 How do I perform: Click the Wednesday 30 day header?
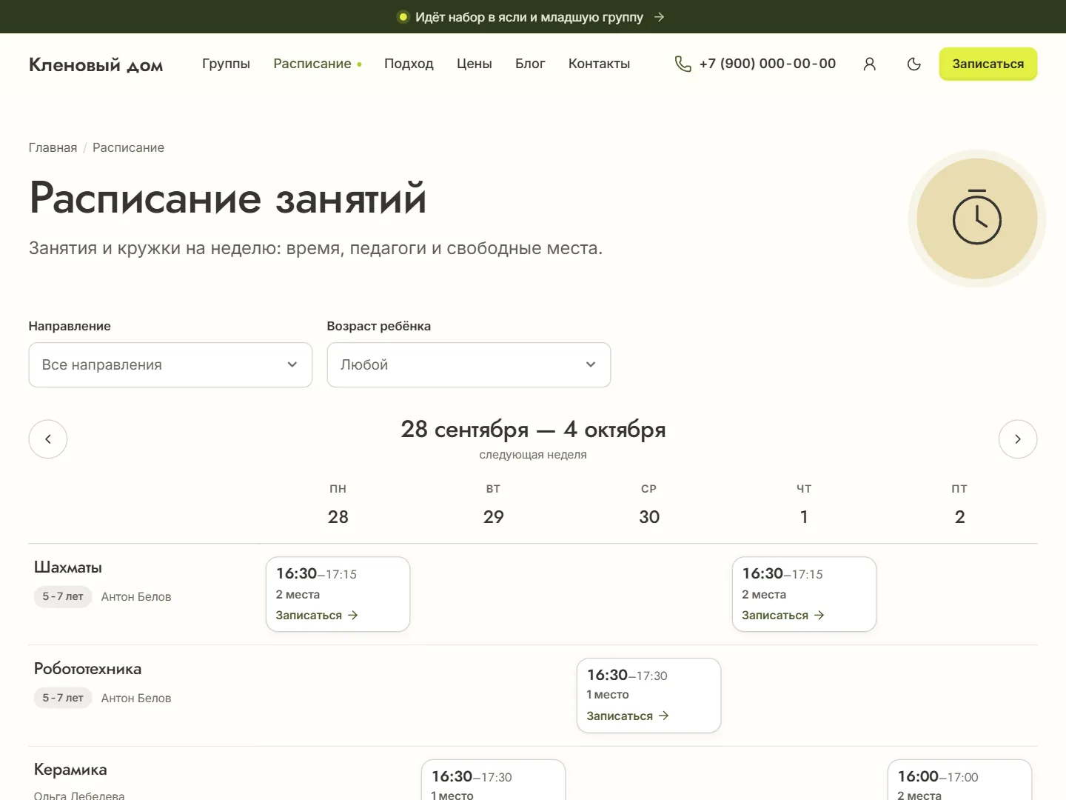point(649,506)
